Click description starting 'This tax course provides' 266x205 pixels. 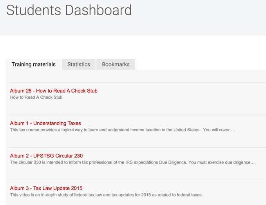click(122, 130)
